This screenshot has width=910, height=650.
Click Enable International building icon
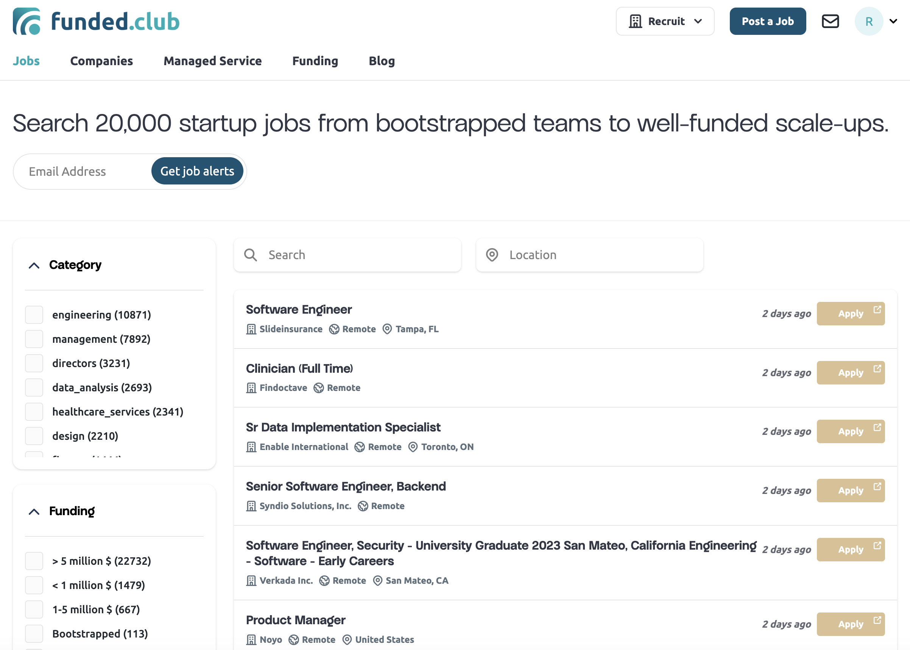251,447
